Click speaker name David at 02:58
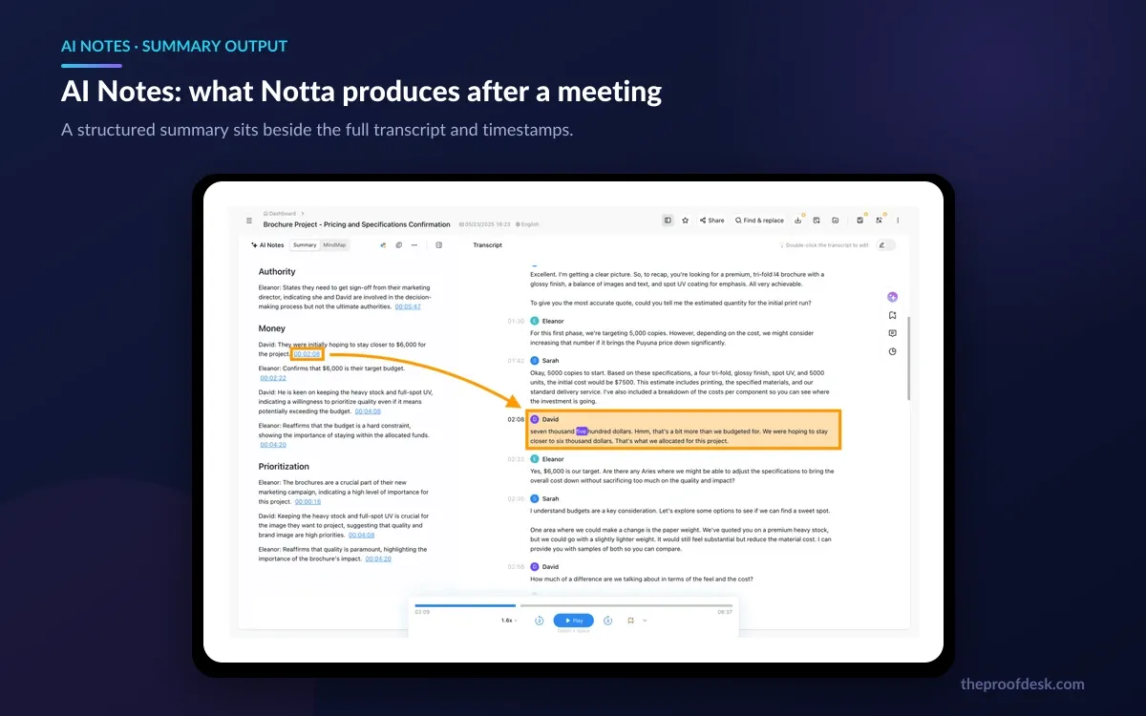This screenshot has width=1146, height=716. (550, 567)
